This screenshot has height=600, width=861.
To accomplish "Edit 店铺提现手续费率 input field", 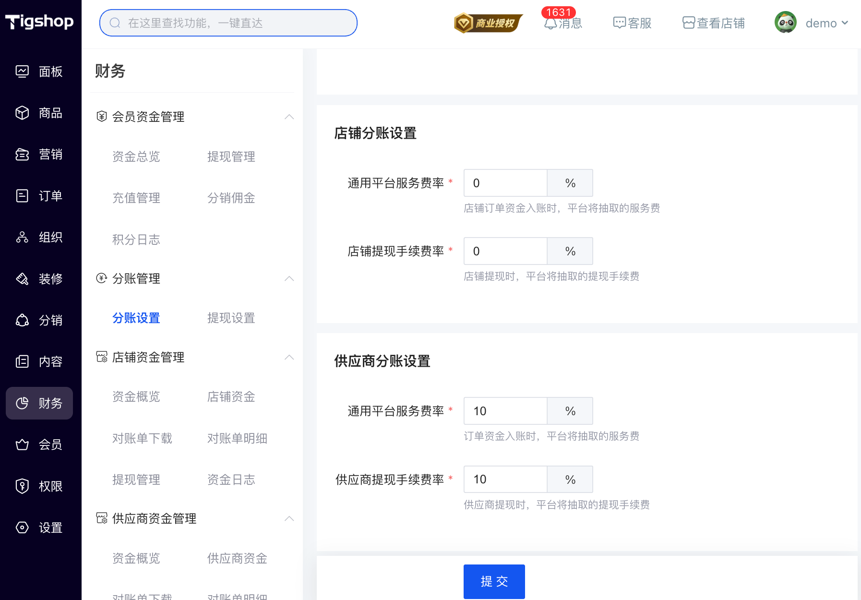I will pyautogui.click(x=505, y=251).
